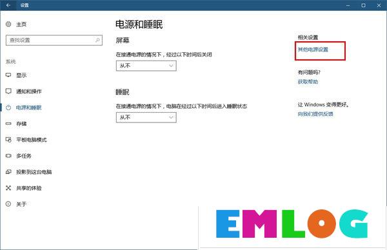
Task: Go to 通知和操作 settings
Action: tap(29, 91)
